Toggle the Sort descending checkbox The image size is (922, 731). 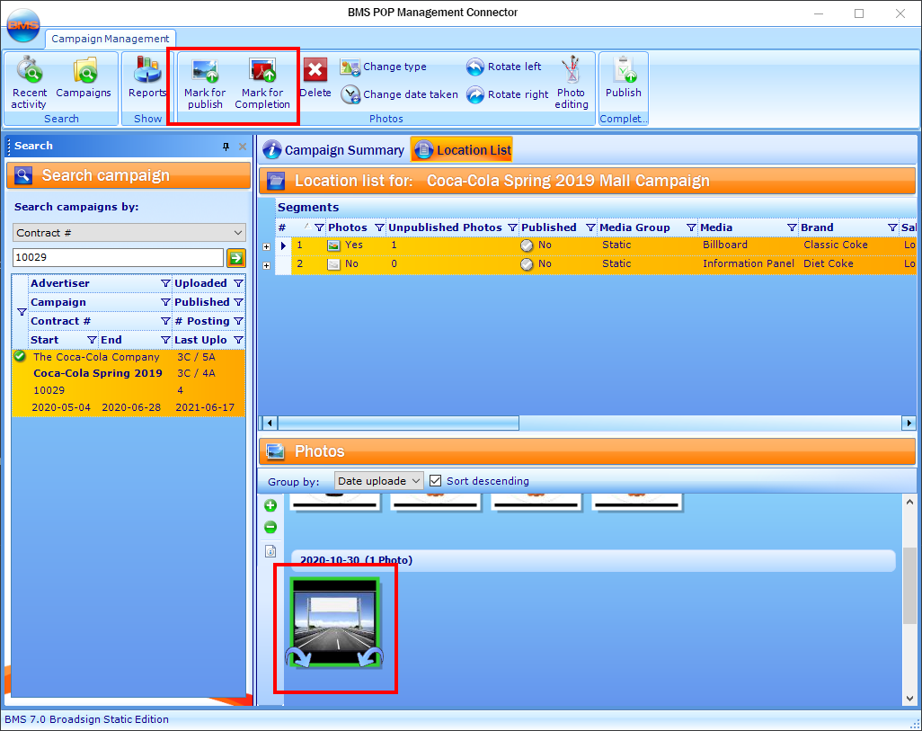[435, 481]
